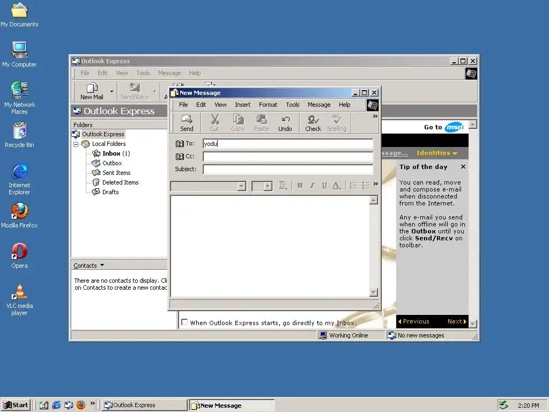Switch to Outlook Express taskbar button
This screenshot has width=549, height=412.
(145, 405)
